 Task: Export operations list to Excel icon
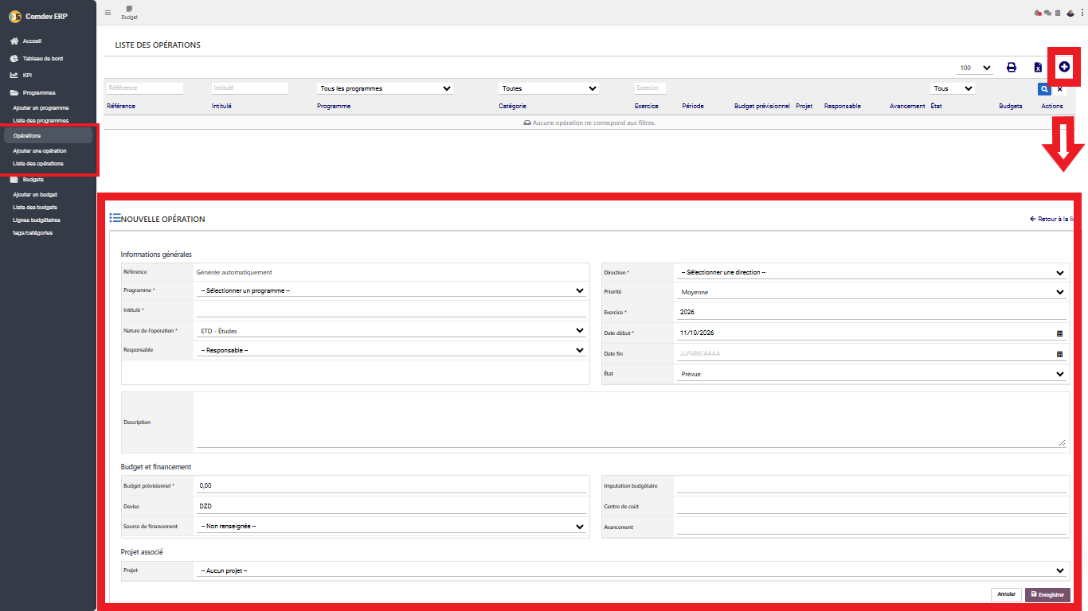click(1038, 68)
